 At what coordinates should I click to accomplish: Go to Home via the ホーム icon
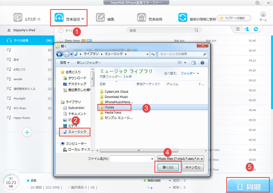[x=263, y=15]
